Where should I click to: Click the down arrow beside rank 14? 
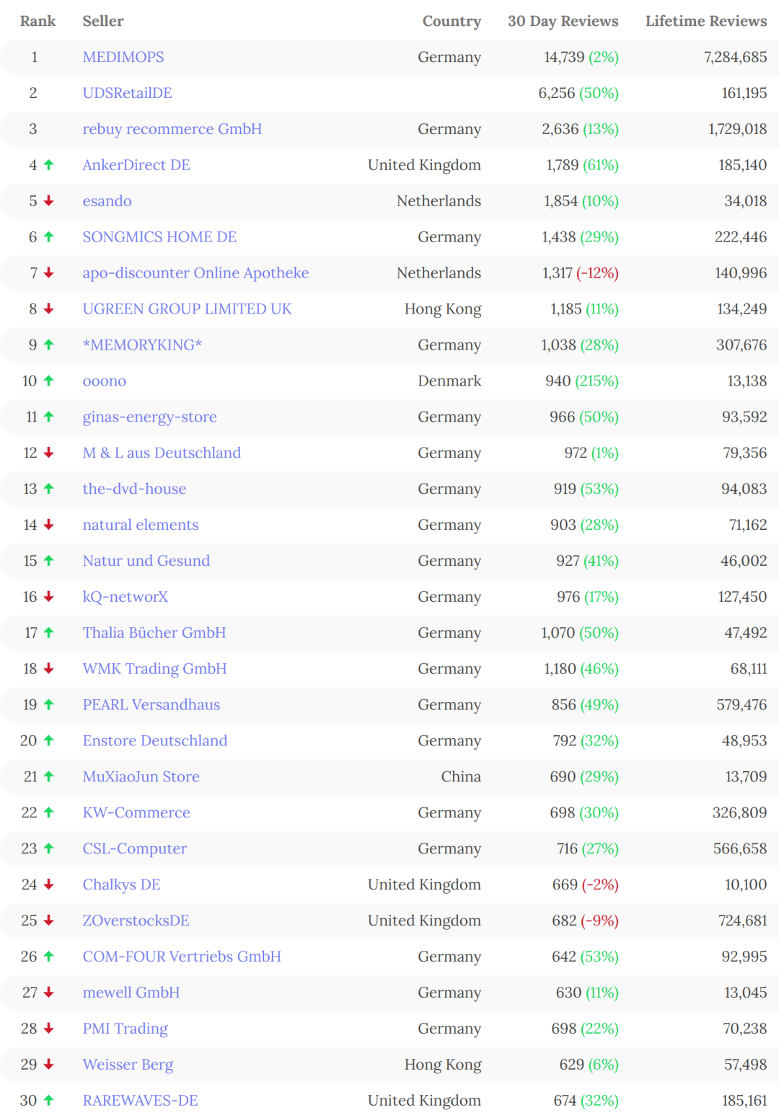point(49,524)
